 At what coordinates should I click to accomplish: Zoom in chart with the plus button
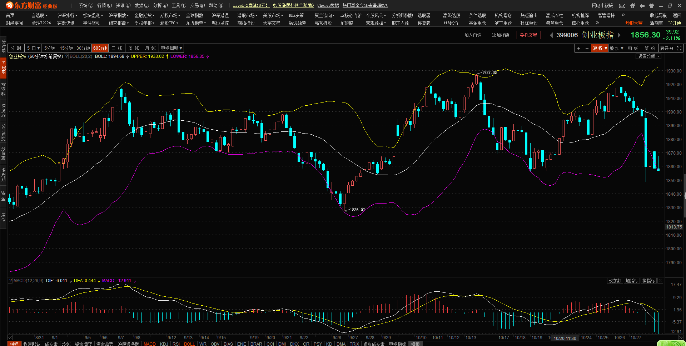point(579,48)
